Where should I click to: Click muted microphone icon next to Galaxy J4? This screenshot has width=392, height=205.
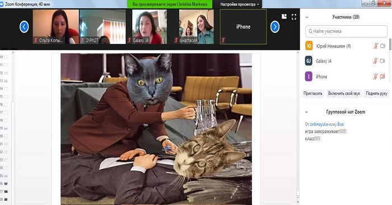(x=375, y=61)
